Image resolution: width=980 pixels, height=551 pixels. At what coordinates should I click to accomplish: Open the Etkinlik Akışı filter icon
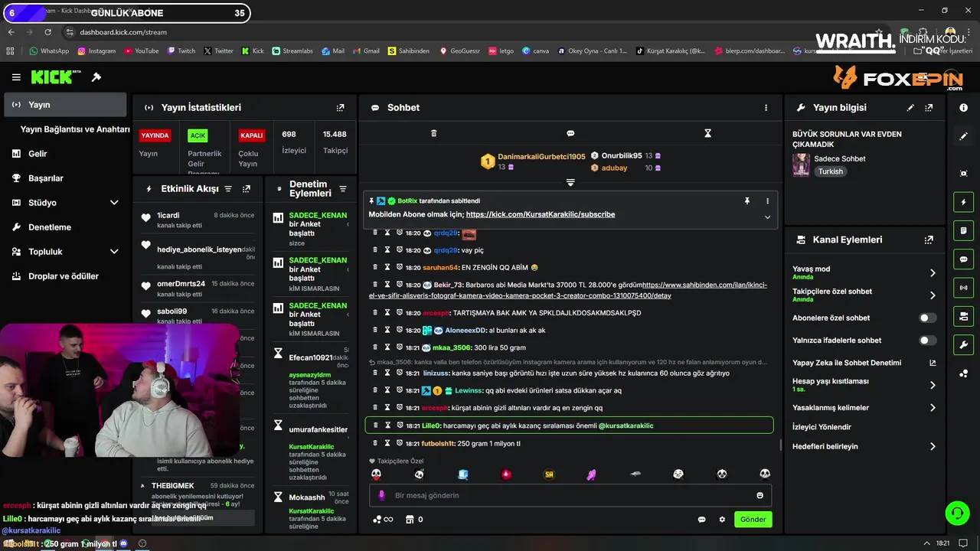tap(228, 189)
